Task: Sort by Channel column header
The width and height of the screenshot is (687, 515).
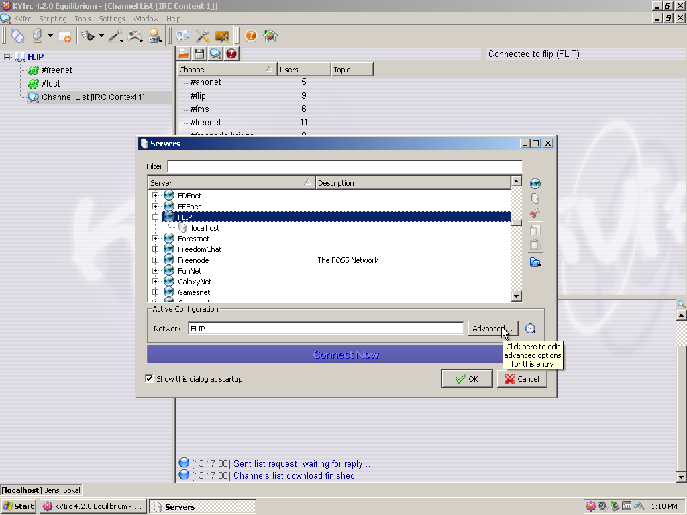Action: pos(227,70)
